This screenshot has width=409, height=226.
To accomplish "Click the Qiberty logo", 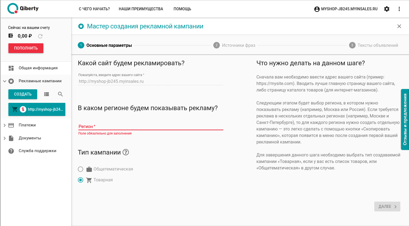I will (23, 8).
